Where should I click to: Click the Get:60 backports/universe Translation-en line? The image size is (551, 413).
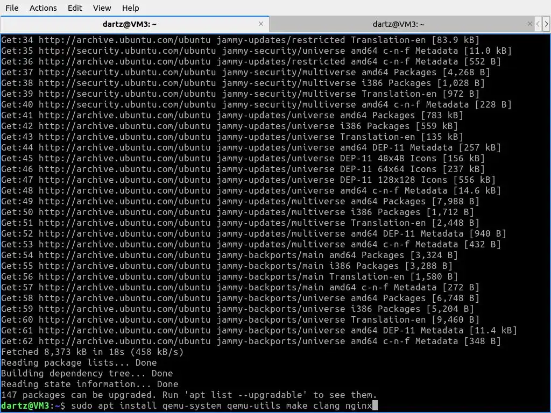pos(241,319)
